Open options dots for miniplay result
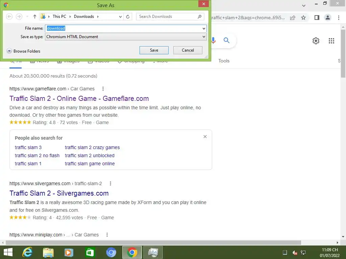Screen dimensions: 346x259 [x=107, y=235]
